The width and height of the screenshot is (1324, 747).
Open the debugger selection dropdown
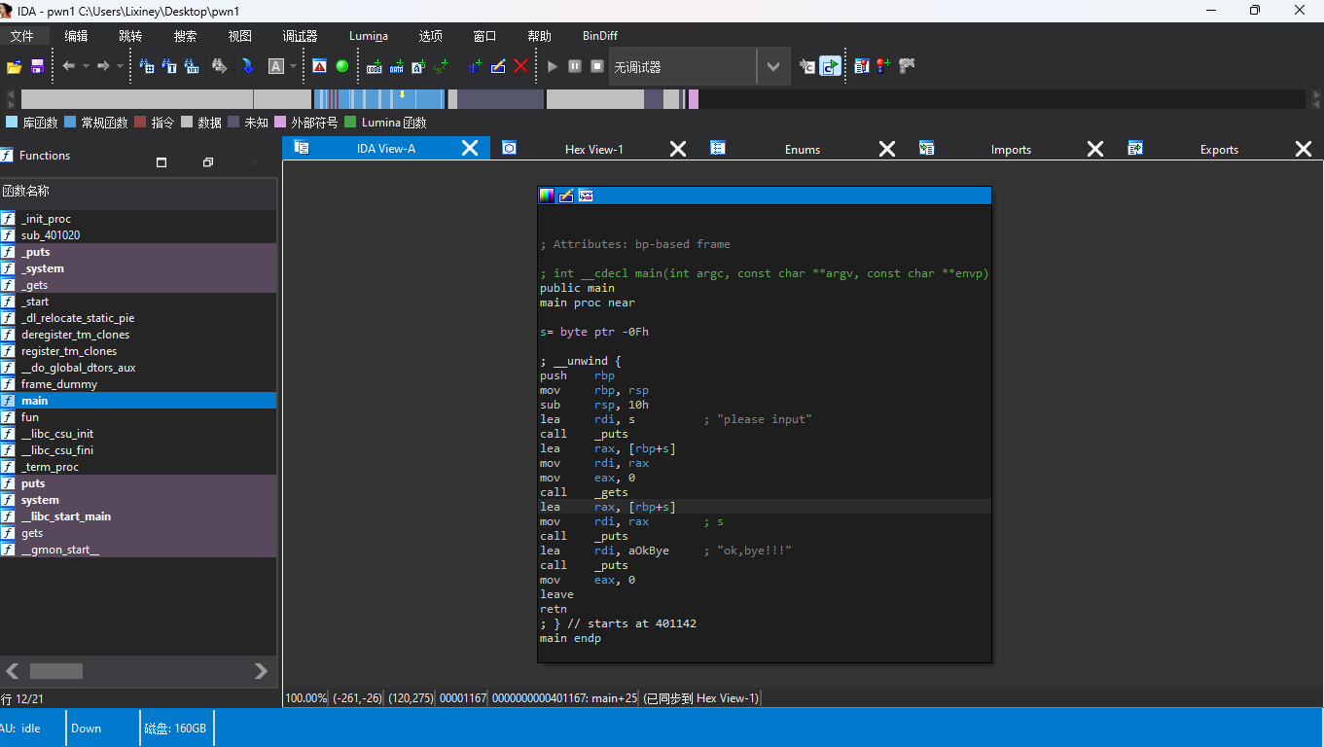(x=773, y=66)
